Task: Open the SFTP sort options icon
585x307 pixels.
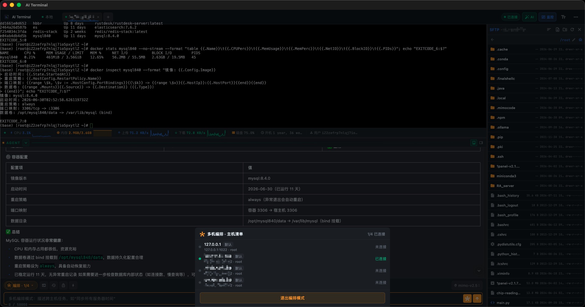Action: click(549, 30)
